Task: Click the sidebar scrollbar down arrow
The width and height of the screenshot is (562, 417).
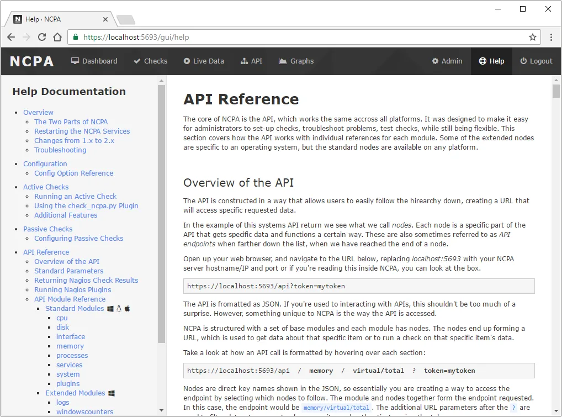Action: coord(161,410)
